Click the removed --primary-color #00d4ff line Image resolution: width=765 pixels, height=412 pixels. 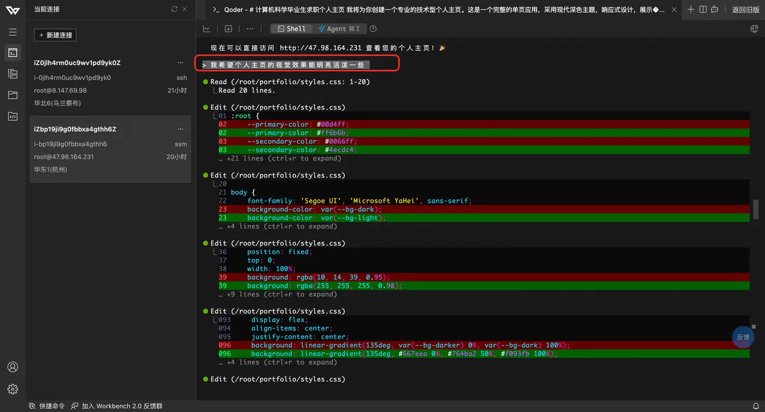(484, 125)
